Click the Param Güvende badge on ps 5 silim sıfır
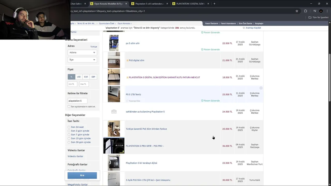 coord(210,50)
